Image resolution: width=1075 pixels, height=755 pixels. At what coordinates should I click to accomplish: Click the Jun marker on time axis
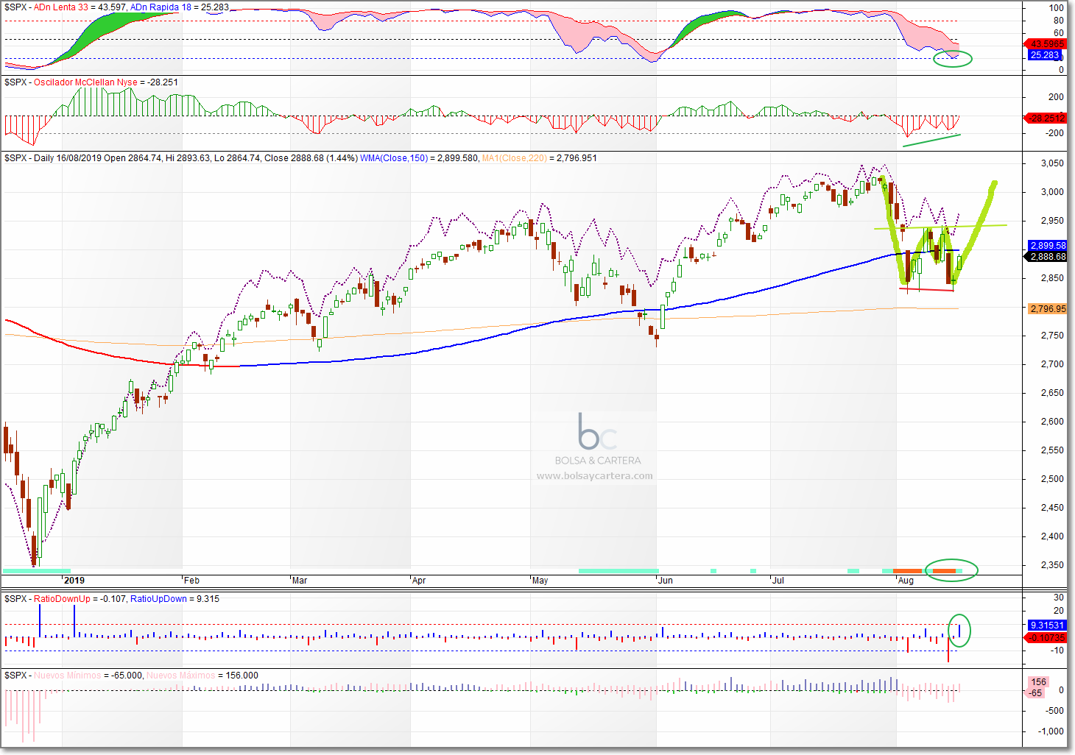pyautogui.click(x=666, y=581)
